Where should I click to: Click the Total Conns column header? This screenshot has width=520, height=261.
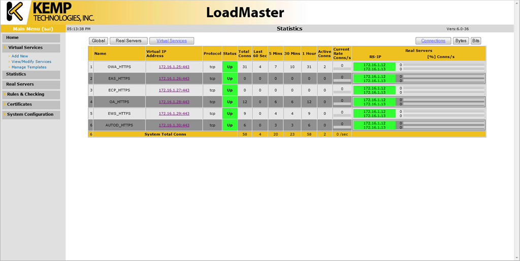click(x=244, y=54)
